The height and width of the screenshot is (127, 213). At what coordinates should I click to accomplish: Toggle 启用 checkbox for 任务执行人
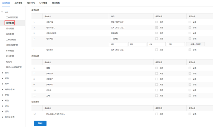click(x=156, y=28)
